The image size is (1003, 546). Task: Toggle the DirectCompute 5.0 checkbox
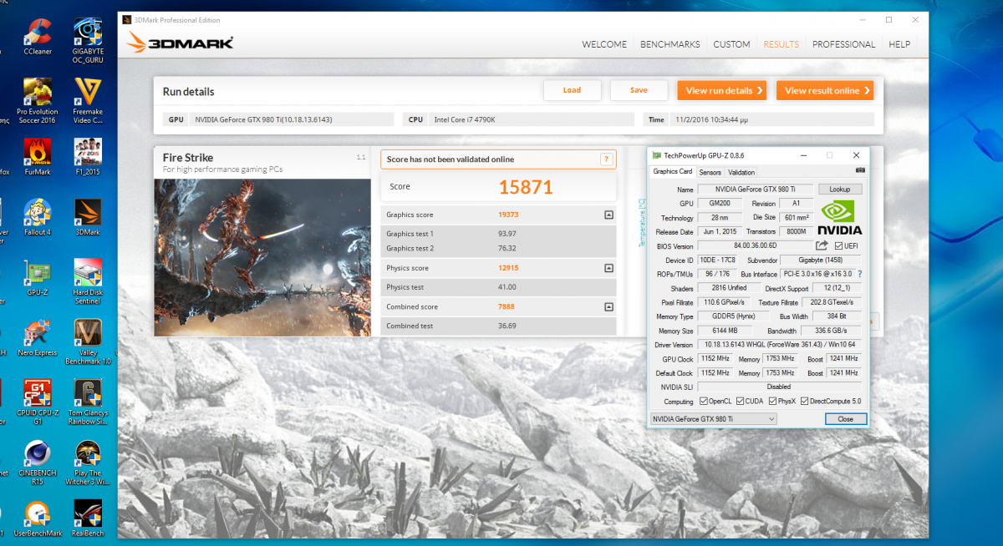click(804, 402)
